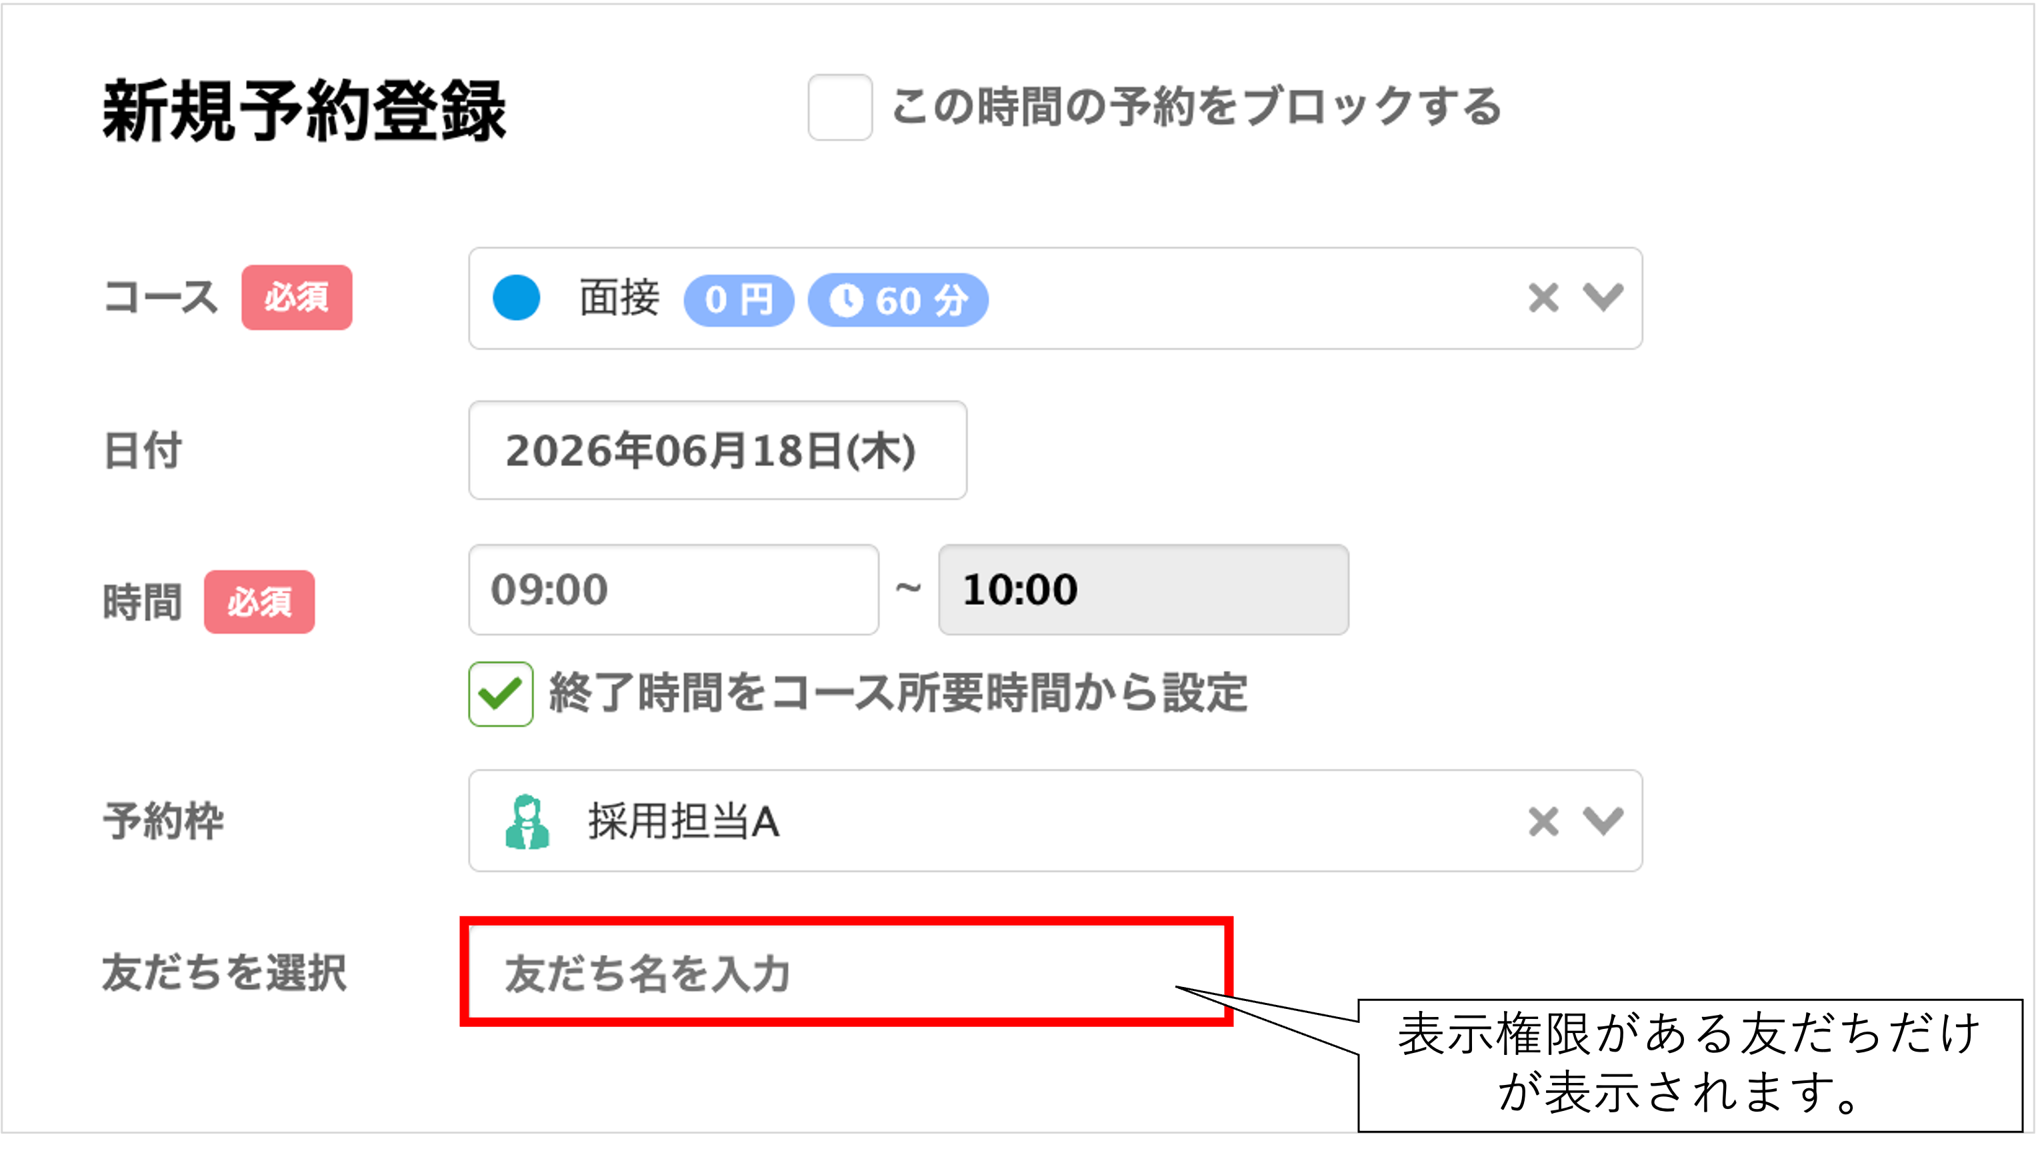Viewport: 2038px width, 1155px height.
Task: Expand the 予約枠 dropdown chevron
Action: click(x=1603, y=822)
